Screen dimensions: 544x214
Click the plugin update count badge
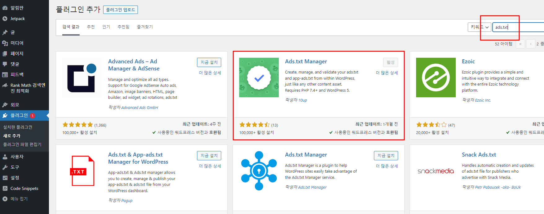point(33,116)
